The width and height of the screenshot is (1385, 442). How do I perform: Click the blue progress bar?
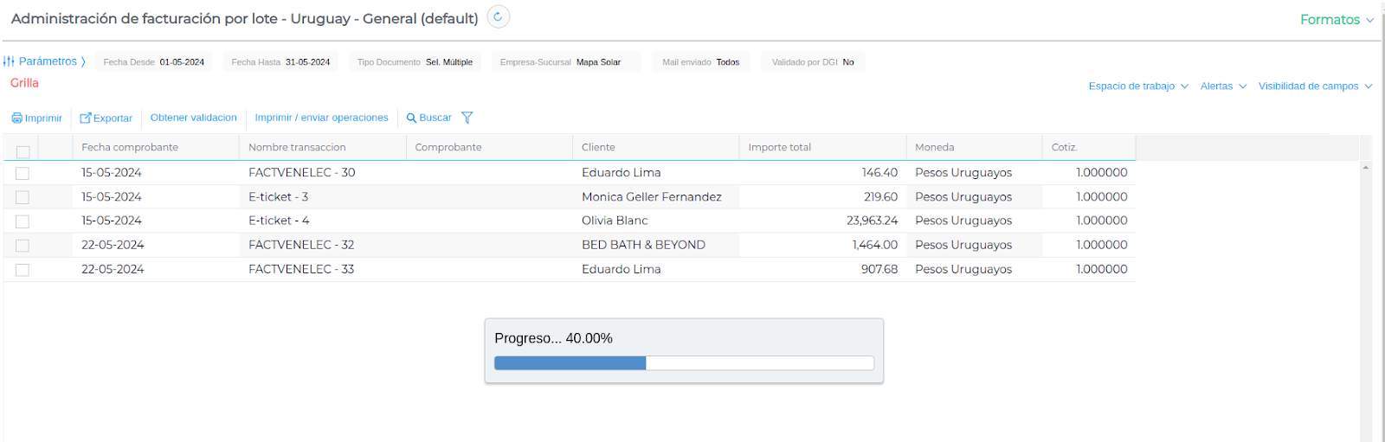tap(570, 363)
